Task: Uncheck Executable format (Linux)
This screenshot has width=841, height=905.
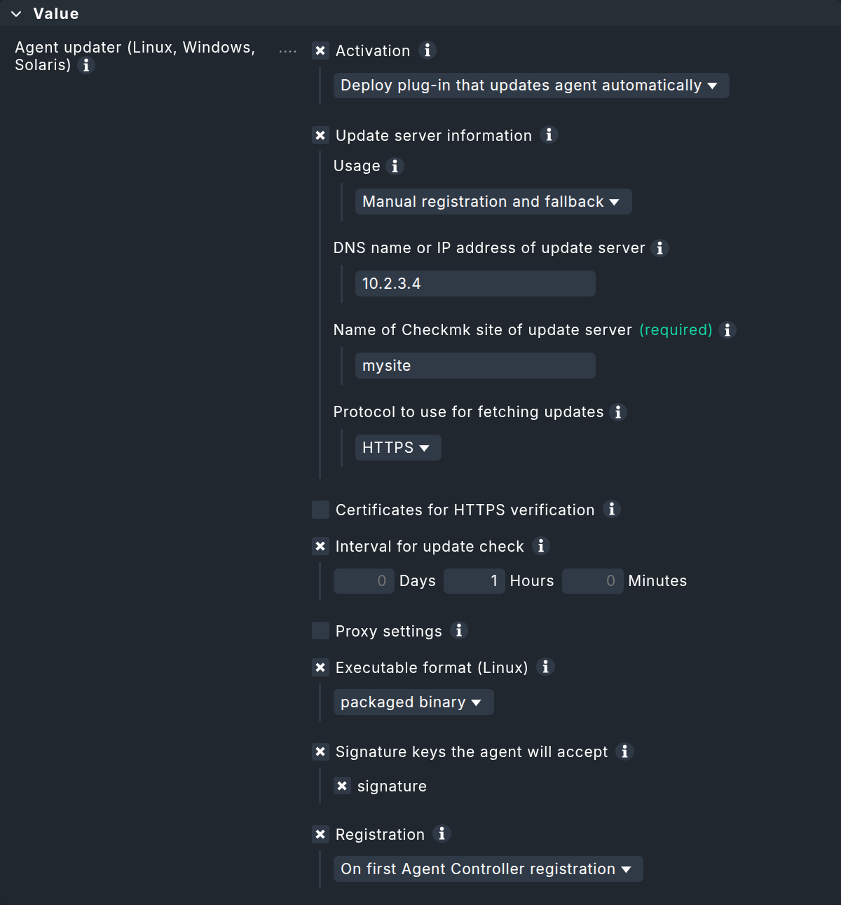Action: (x=320, y=667)
